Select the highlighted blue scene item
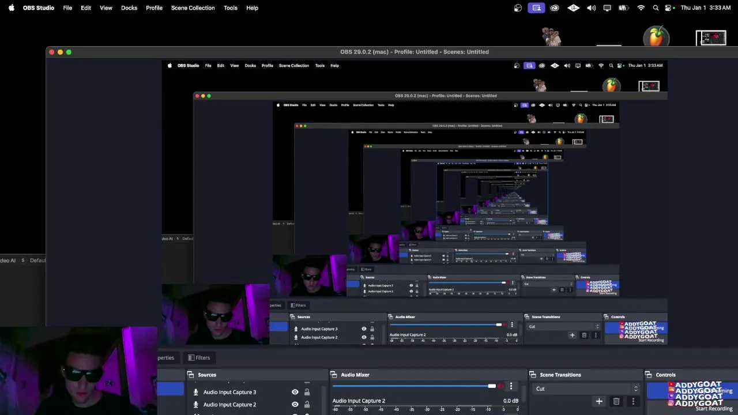738x415 pixels. [171, 390]
